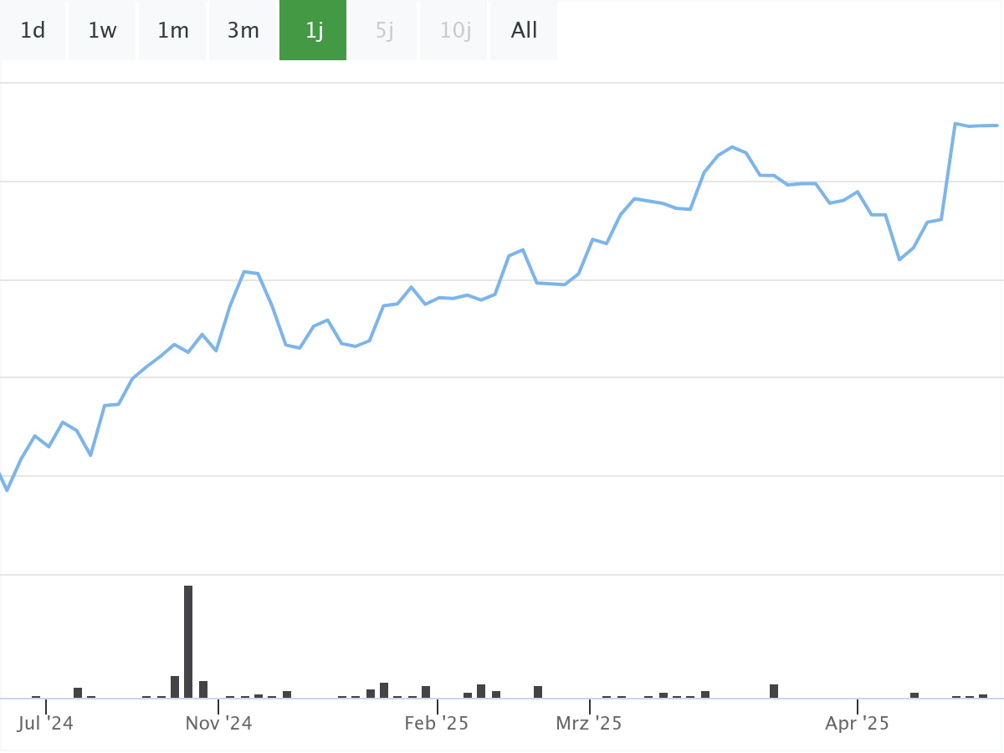Click the tallest volume bar
Viewport: 1004px width, 753px height.
pyautogui.click(x=188, y=641)
